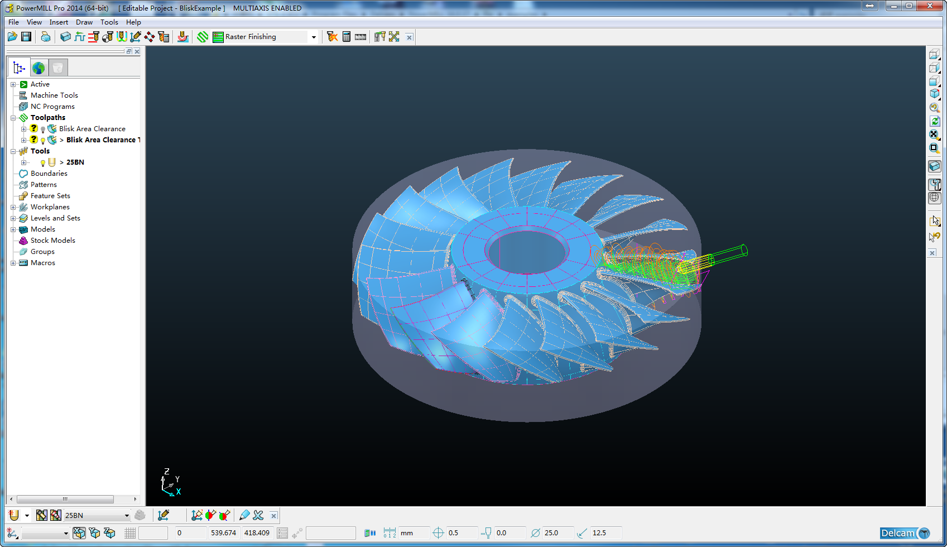Open the collision checking icon

333,37
